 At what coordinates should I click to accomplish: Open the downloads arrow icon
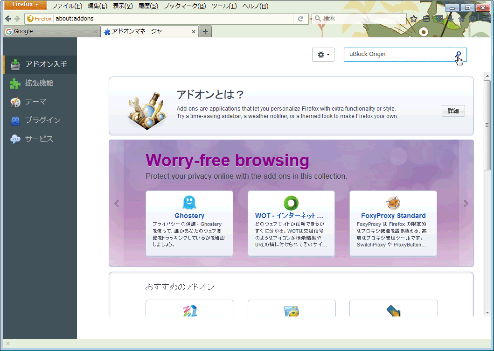click(x=451, y=19)
